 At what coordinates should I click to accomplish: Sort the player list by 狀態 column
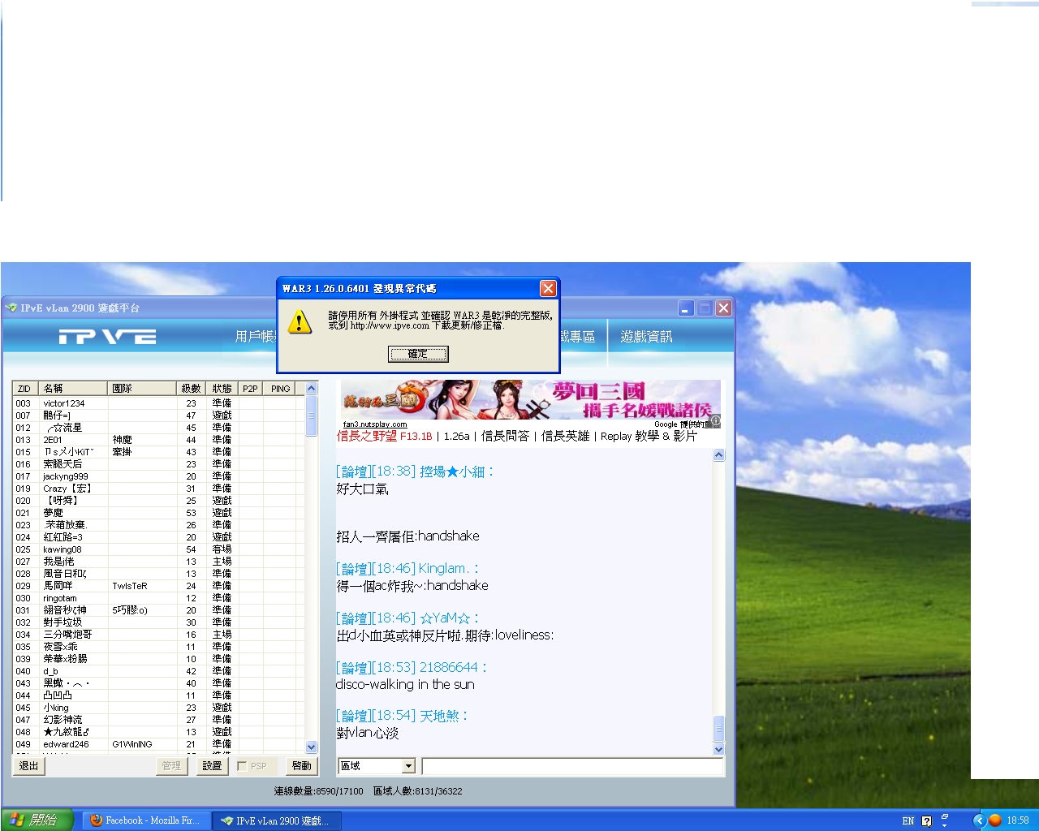click(222, 389)
